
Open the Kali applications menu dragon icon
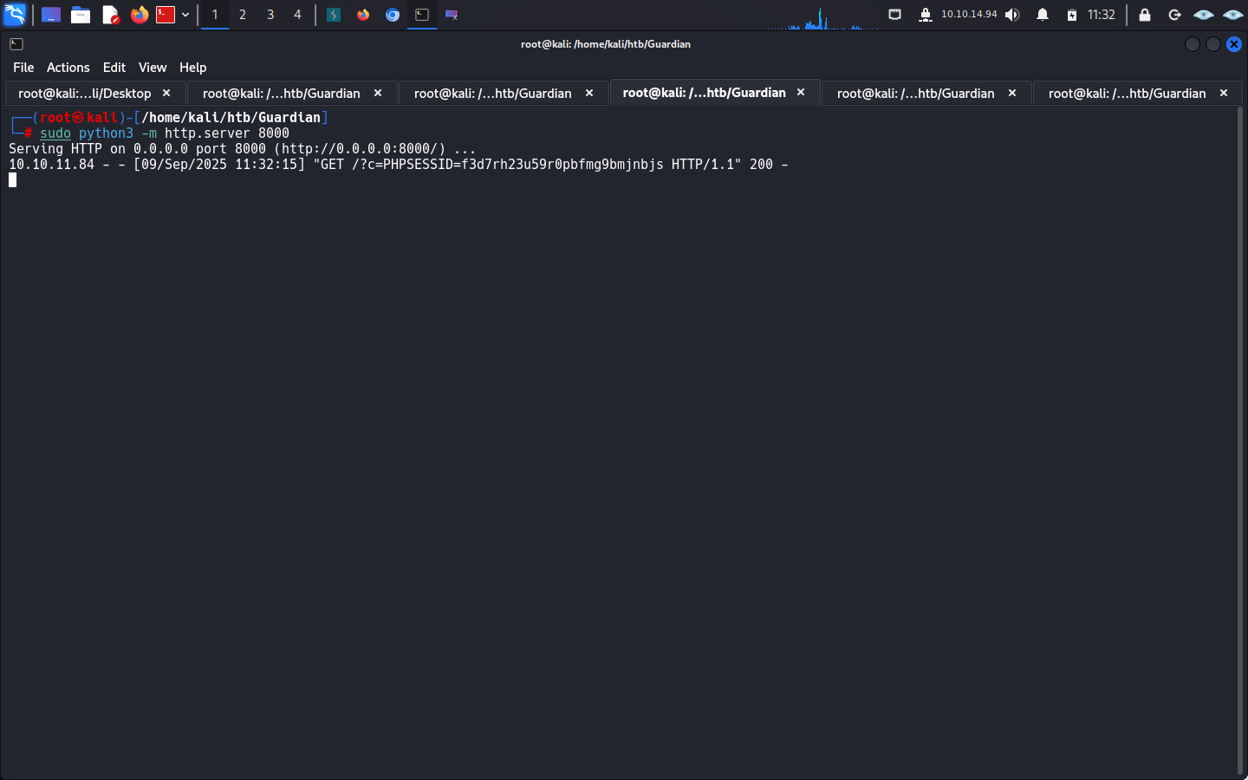15,15
